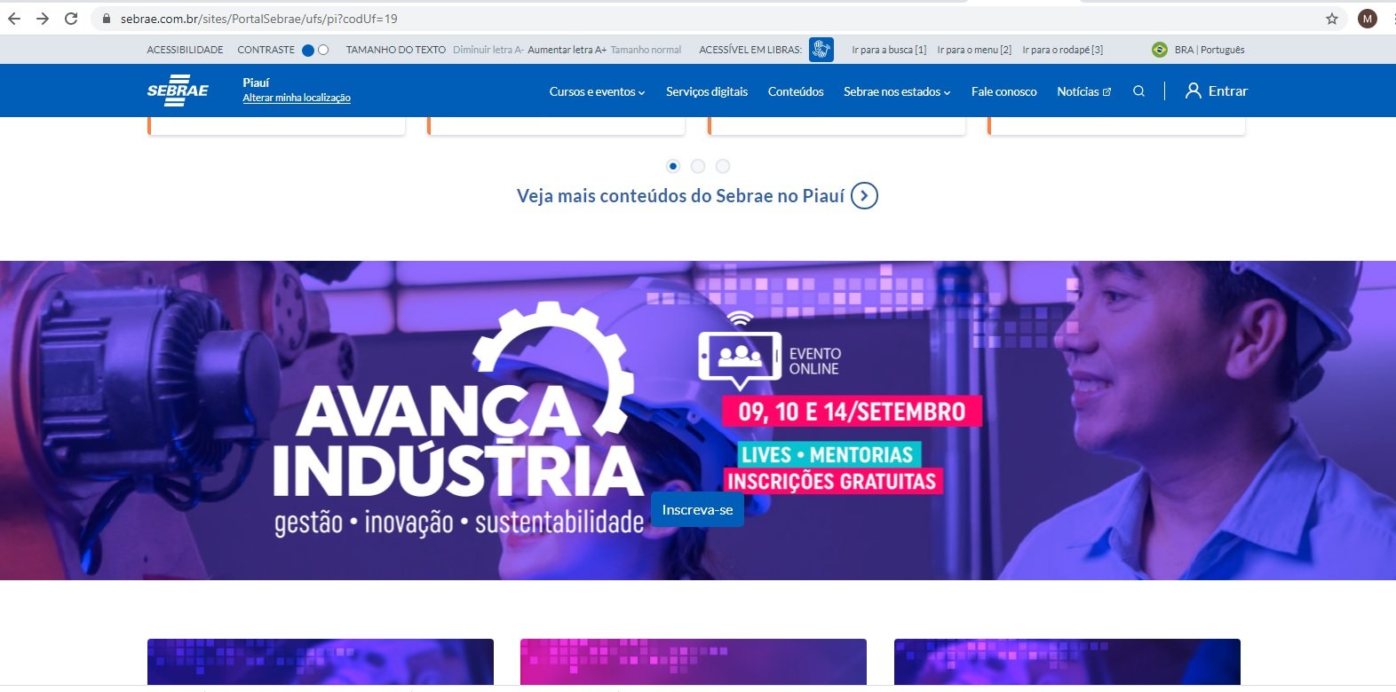The image size is (1396, 692).
Task: Select the first carousel dot
Action: [x=673, y=166]
